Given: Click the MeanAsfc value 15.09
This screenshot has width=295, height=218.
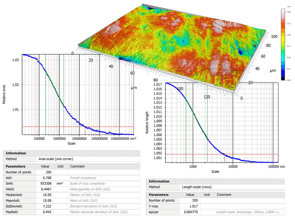Looking at the screenshot, I should coord(47,201).
